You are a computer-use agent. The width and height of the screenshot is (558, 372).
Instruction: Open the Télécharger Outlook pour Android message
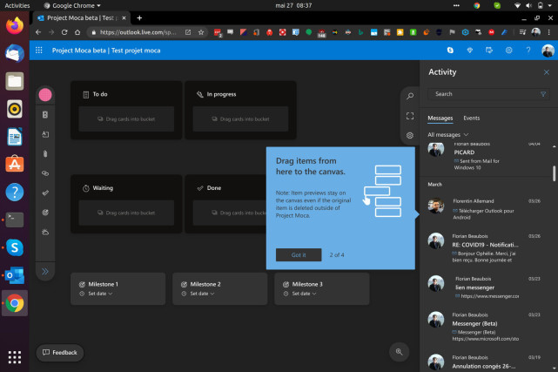(486, 209)
